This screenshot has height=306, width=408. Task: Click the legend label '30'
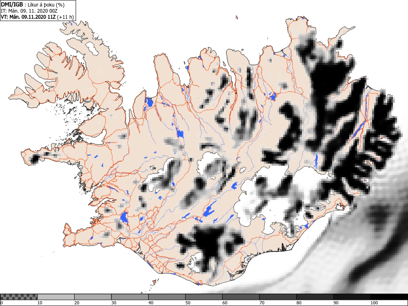tap(114, 303)
